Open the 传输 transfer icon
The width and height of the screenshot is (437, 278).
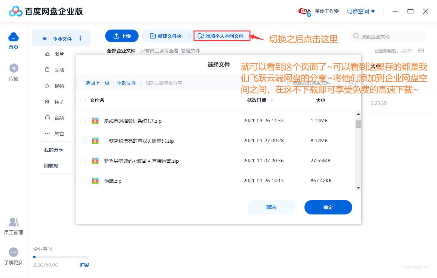pyautogui.click(x=14, y=68)
